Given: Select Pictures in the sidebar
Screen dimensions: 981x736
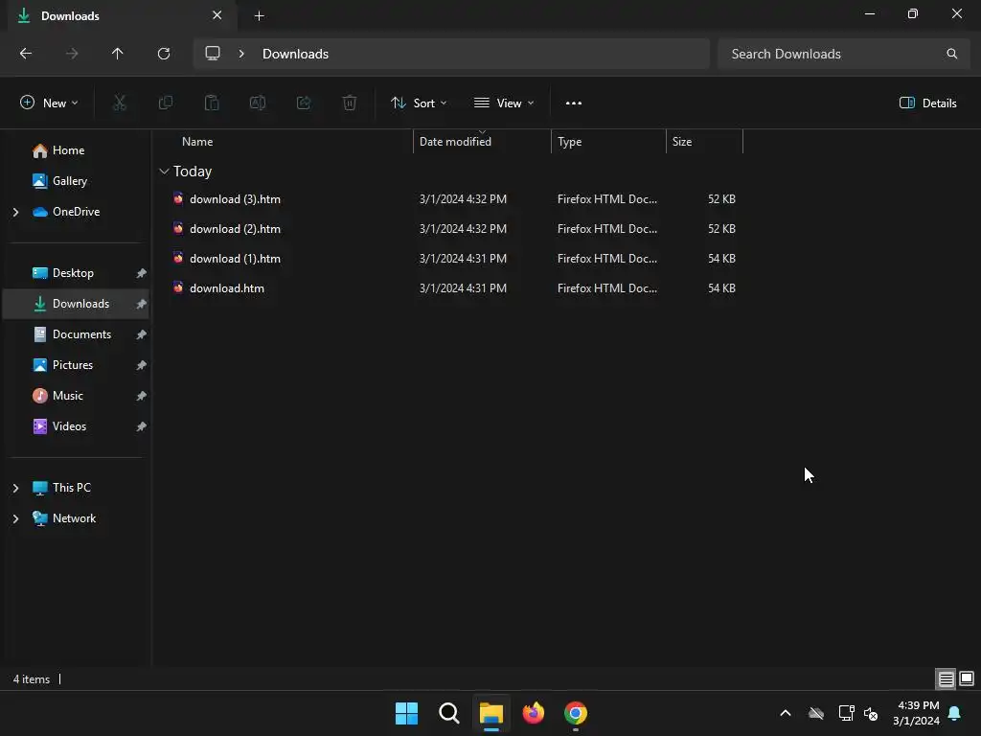Looking at the screenshot, I should [73, 365].
